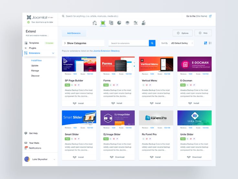Open the site structure icon in top toolbar

click(x=95, y=23)
